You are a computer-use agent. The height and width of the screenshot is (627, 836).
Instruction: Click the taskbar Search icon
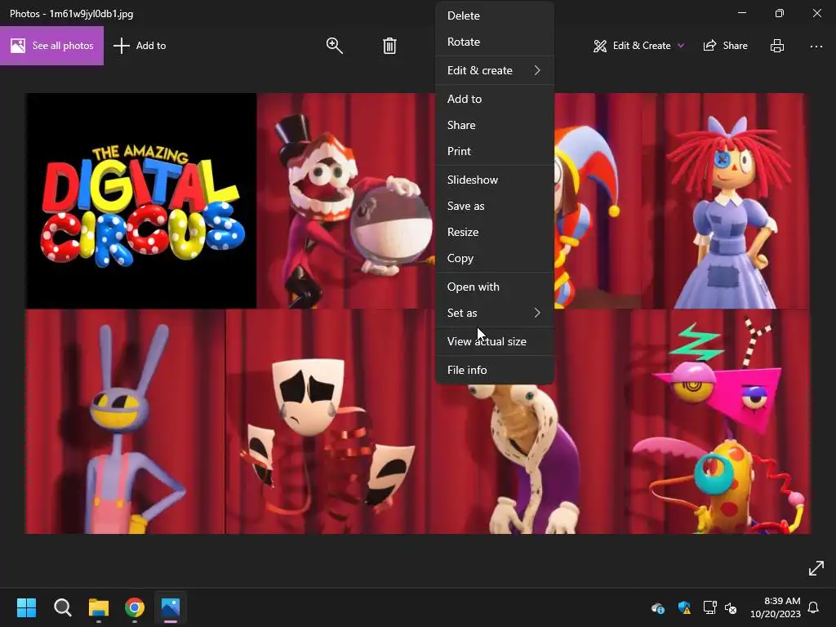(x=62, y=607)
